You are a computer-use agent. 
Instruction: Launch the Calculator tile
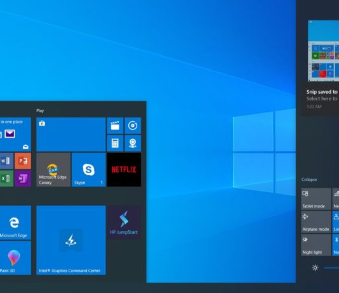click(115, 143)
